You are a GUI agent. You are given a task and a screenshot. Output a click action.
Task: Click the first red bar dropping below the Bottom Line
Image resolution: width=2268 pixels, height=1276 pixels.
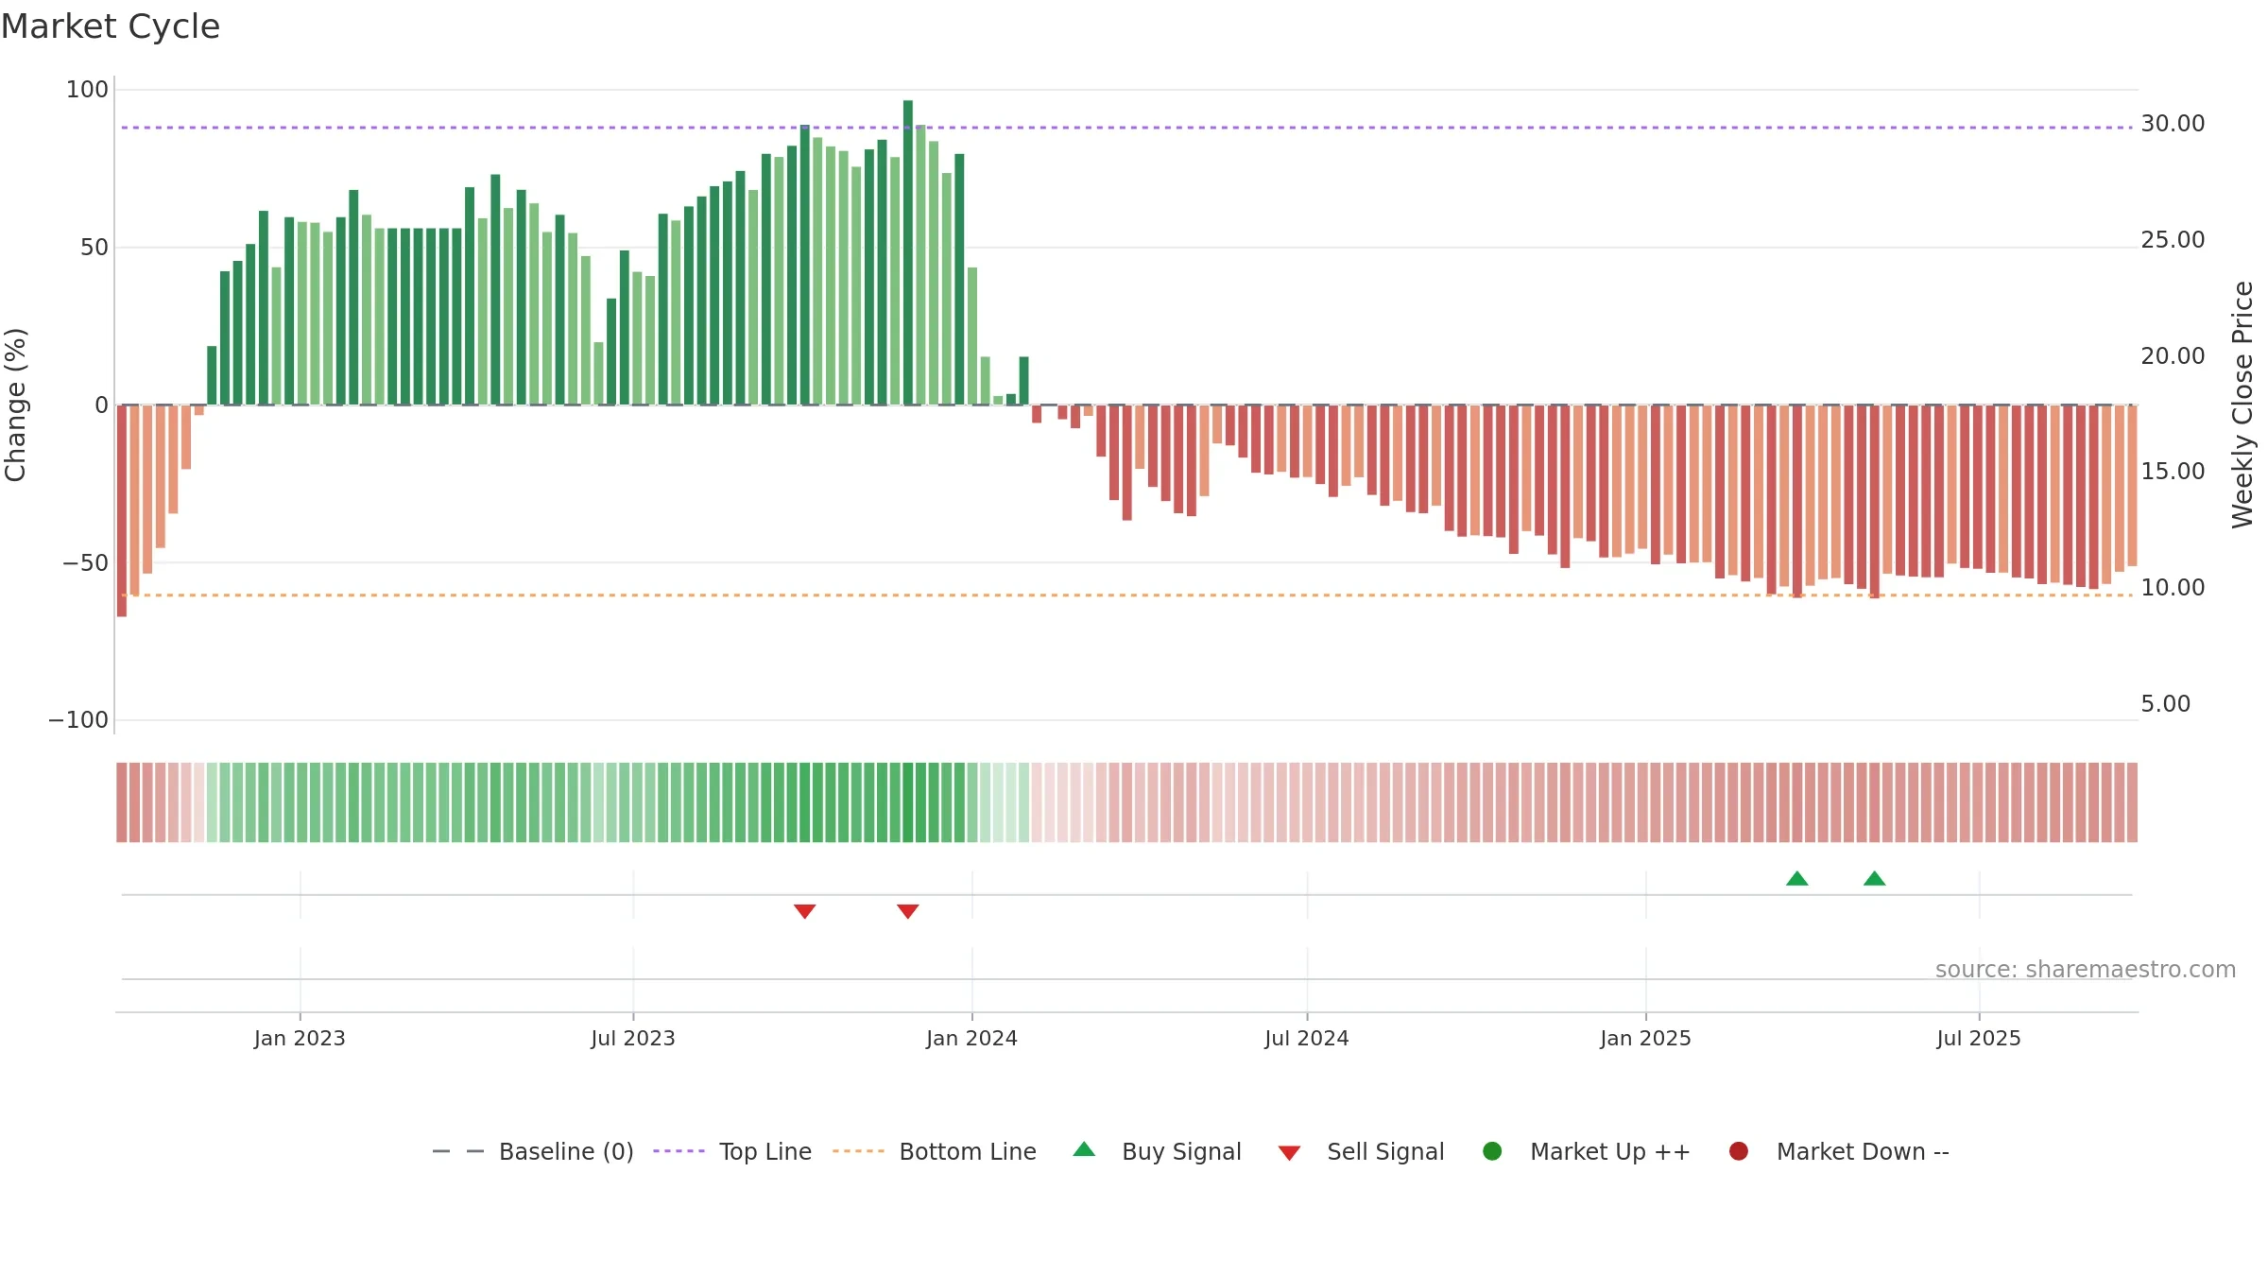(122, 510)
